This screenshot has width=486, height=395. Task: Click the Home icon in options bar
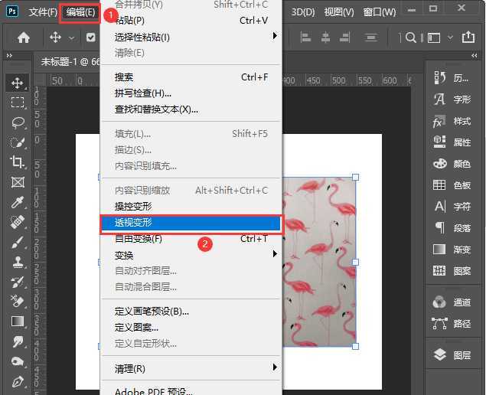coord(24,38)
